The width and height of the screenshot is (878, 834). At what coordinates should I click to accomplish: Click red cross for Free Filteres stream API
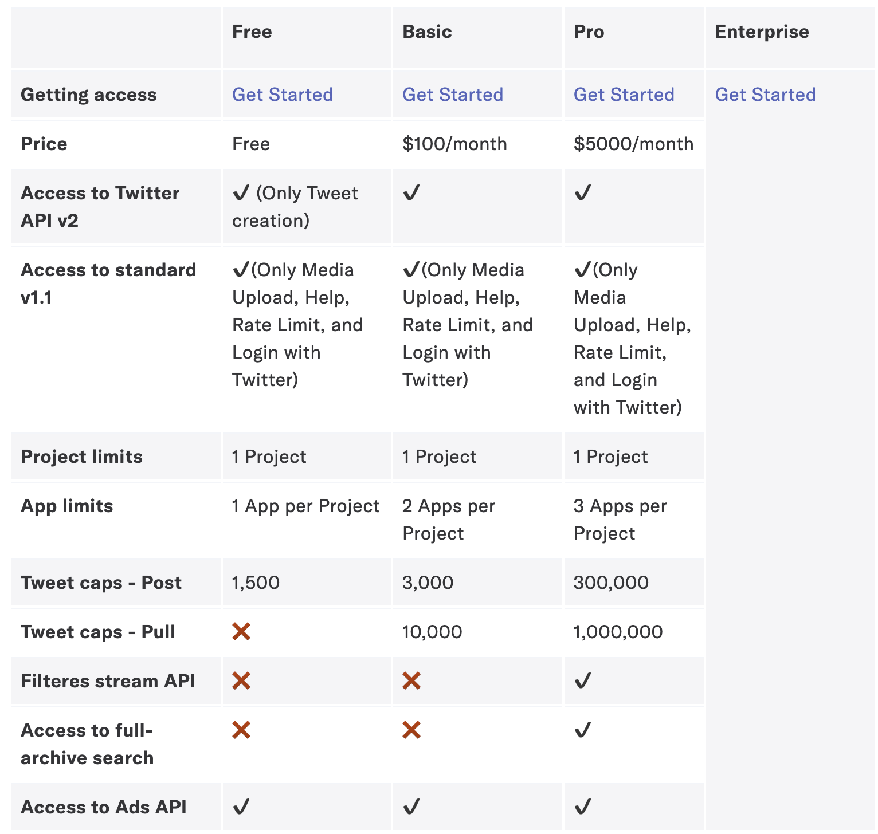point(241,681)
